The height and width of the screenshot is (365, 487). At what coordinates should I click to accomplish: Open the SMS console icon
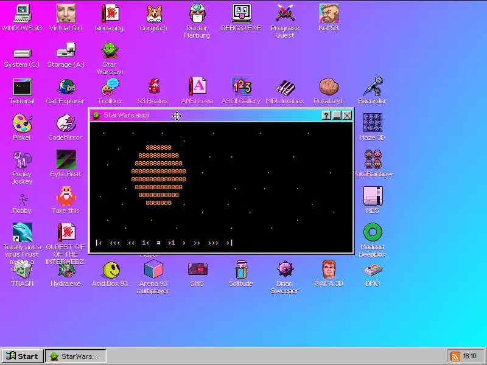tap(197, 274)
